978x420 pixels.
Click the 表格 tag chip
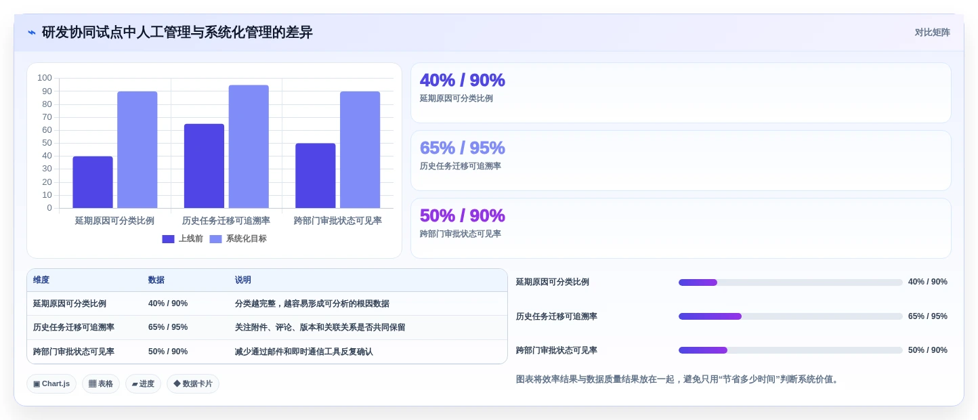[101, 383]
